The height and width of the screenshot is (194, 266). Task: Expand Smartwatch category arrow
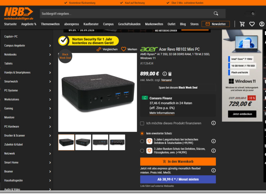(x=50, y=81)
